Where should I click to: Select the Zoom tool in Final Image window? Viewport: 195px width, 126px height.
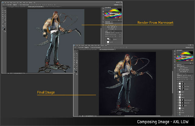coord(77,69)
